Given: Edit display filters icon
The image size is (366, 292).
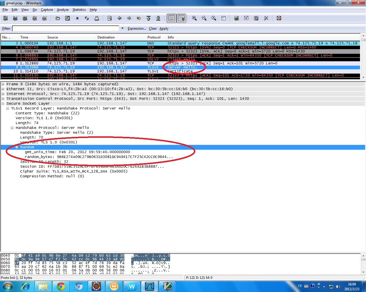Looking at the screenshot, I should tap(246, 18).
